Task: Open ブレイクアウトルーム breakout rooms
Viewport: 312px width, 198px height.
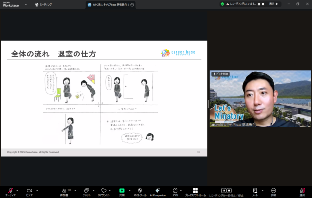Action: click(195, 191)
